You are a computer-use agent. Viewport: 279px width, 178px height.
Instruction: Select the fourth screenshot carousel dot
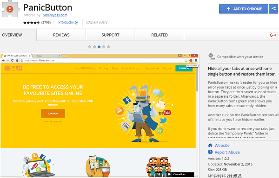pyautogui.click(x=104, y=47)
